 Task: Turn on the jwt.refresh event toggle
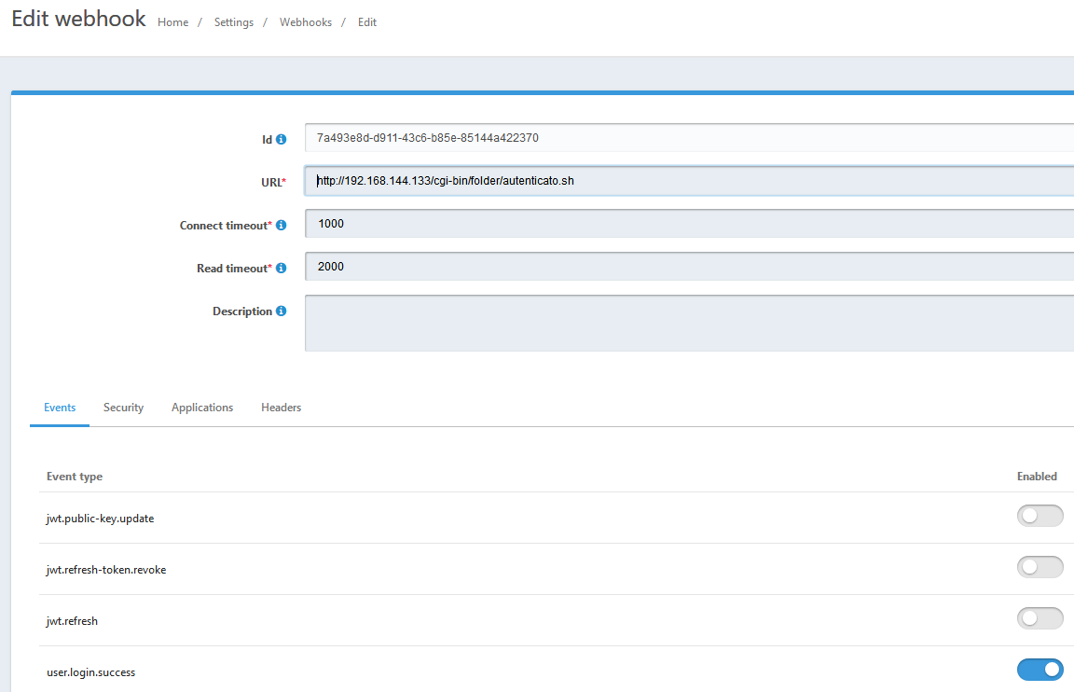(1040, 618)
